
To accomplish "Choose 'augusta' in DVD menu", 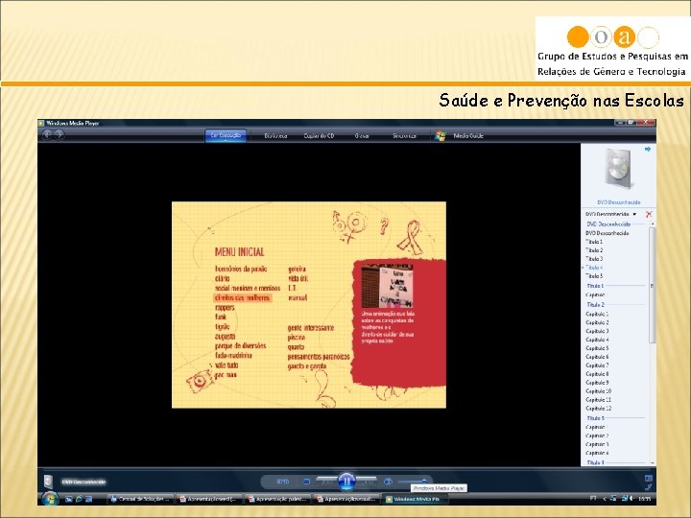I will (x=225, y=336).
